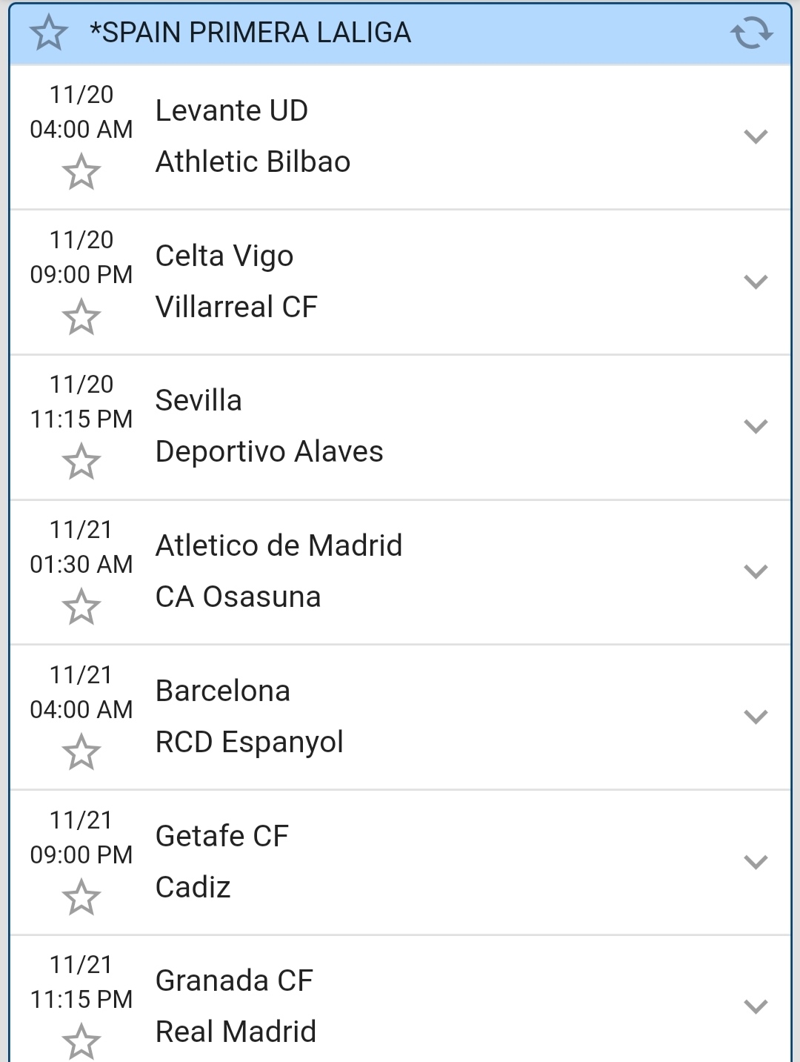The width and height of the screenshot is (800, 1062).
Task: Expand Granada CF vs Real Madrid chevron
Action: tap(755, 1006)
